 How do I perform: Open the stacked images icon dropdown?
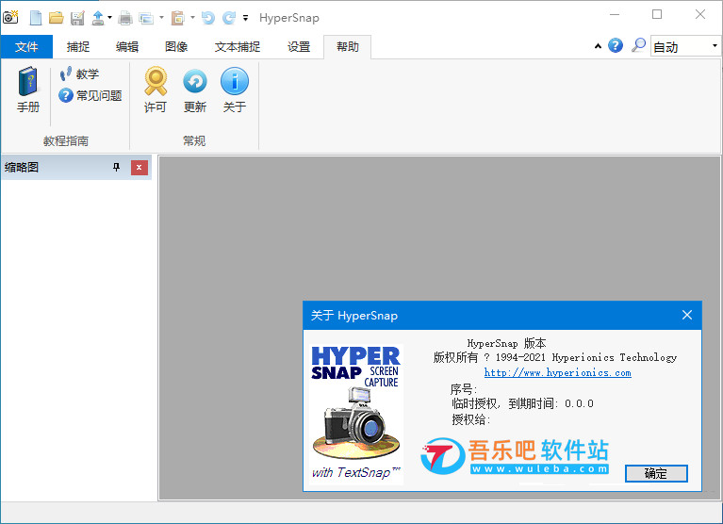tap(161, 18)
